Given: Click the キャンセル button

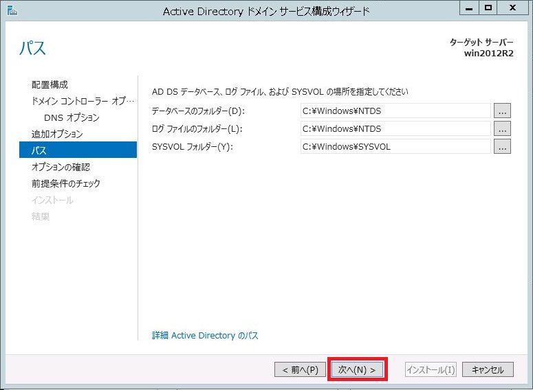Looking at the screenshot, I should click(488, 369).
